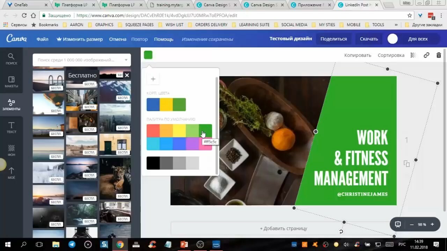Image resolution: width=447 pixels, height=251 pixels.
Task: Select the yellow corporate color swatch
Action: tap(166, 105)
